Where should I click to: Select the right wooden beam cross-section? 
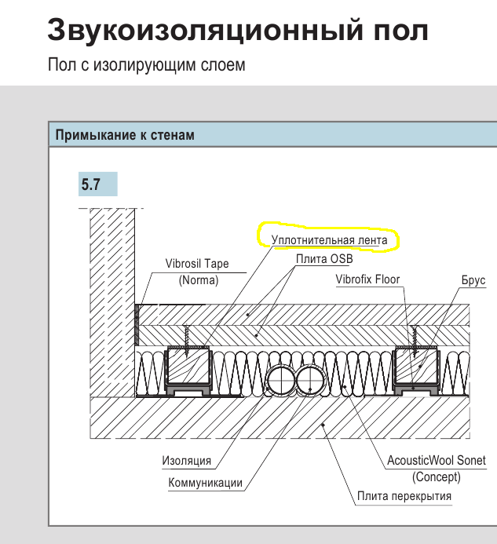pos(416,365)
